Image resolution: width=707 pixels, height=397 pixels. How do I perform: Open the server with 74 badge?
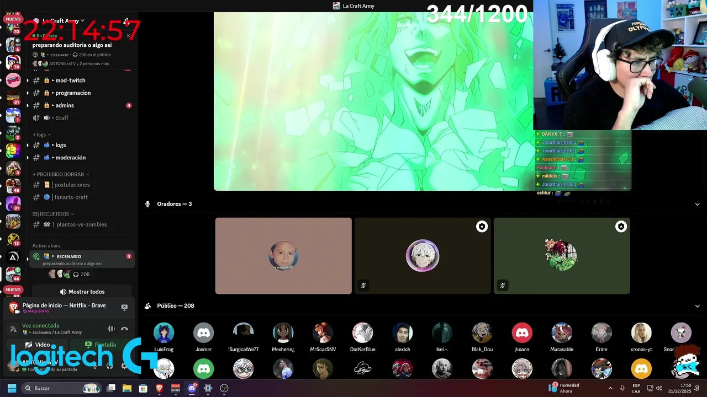coord(13,62)
